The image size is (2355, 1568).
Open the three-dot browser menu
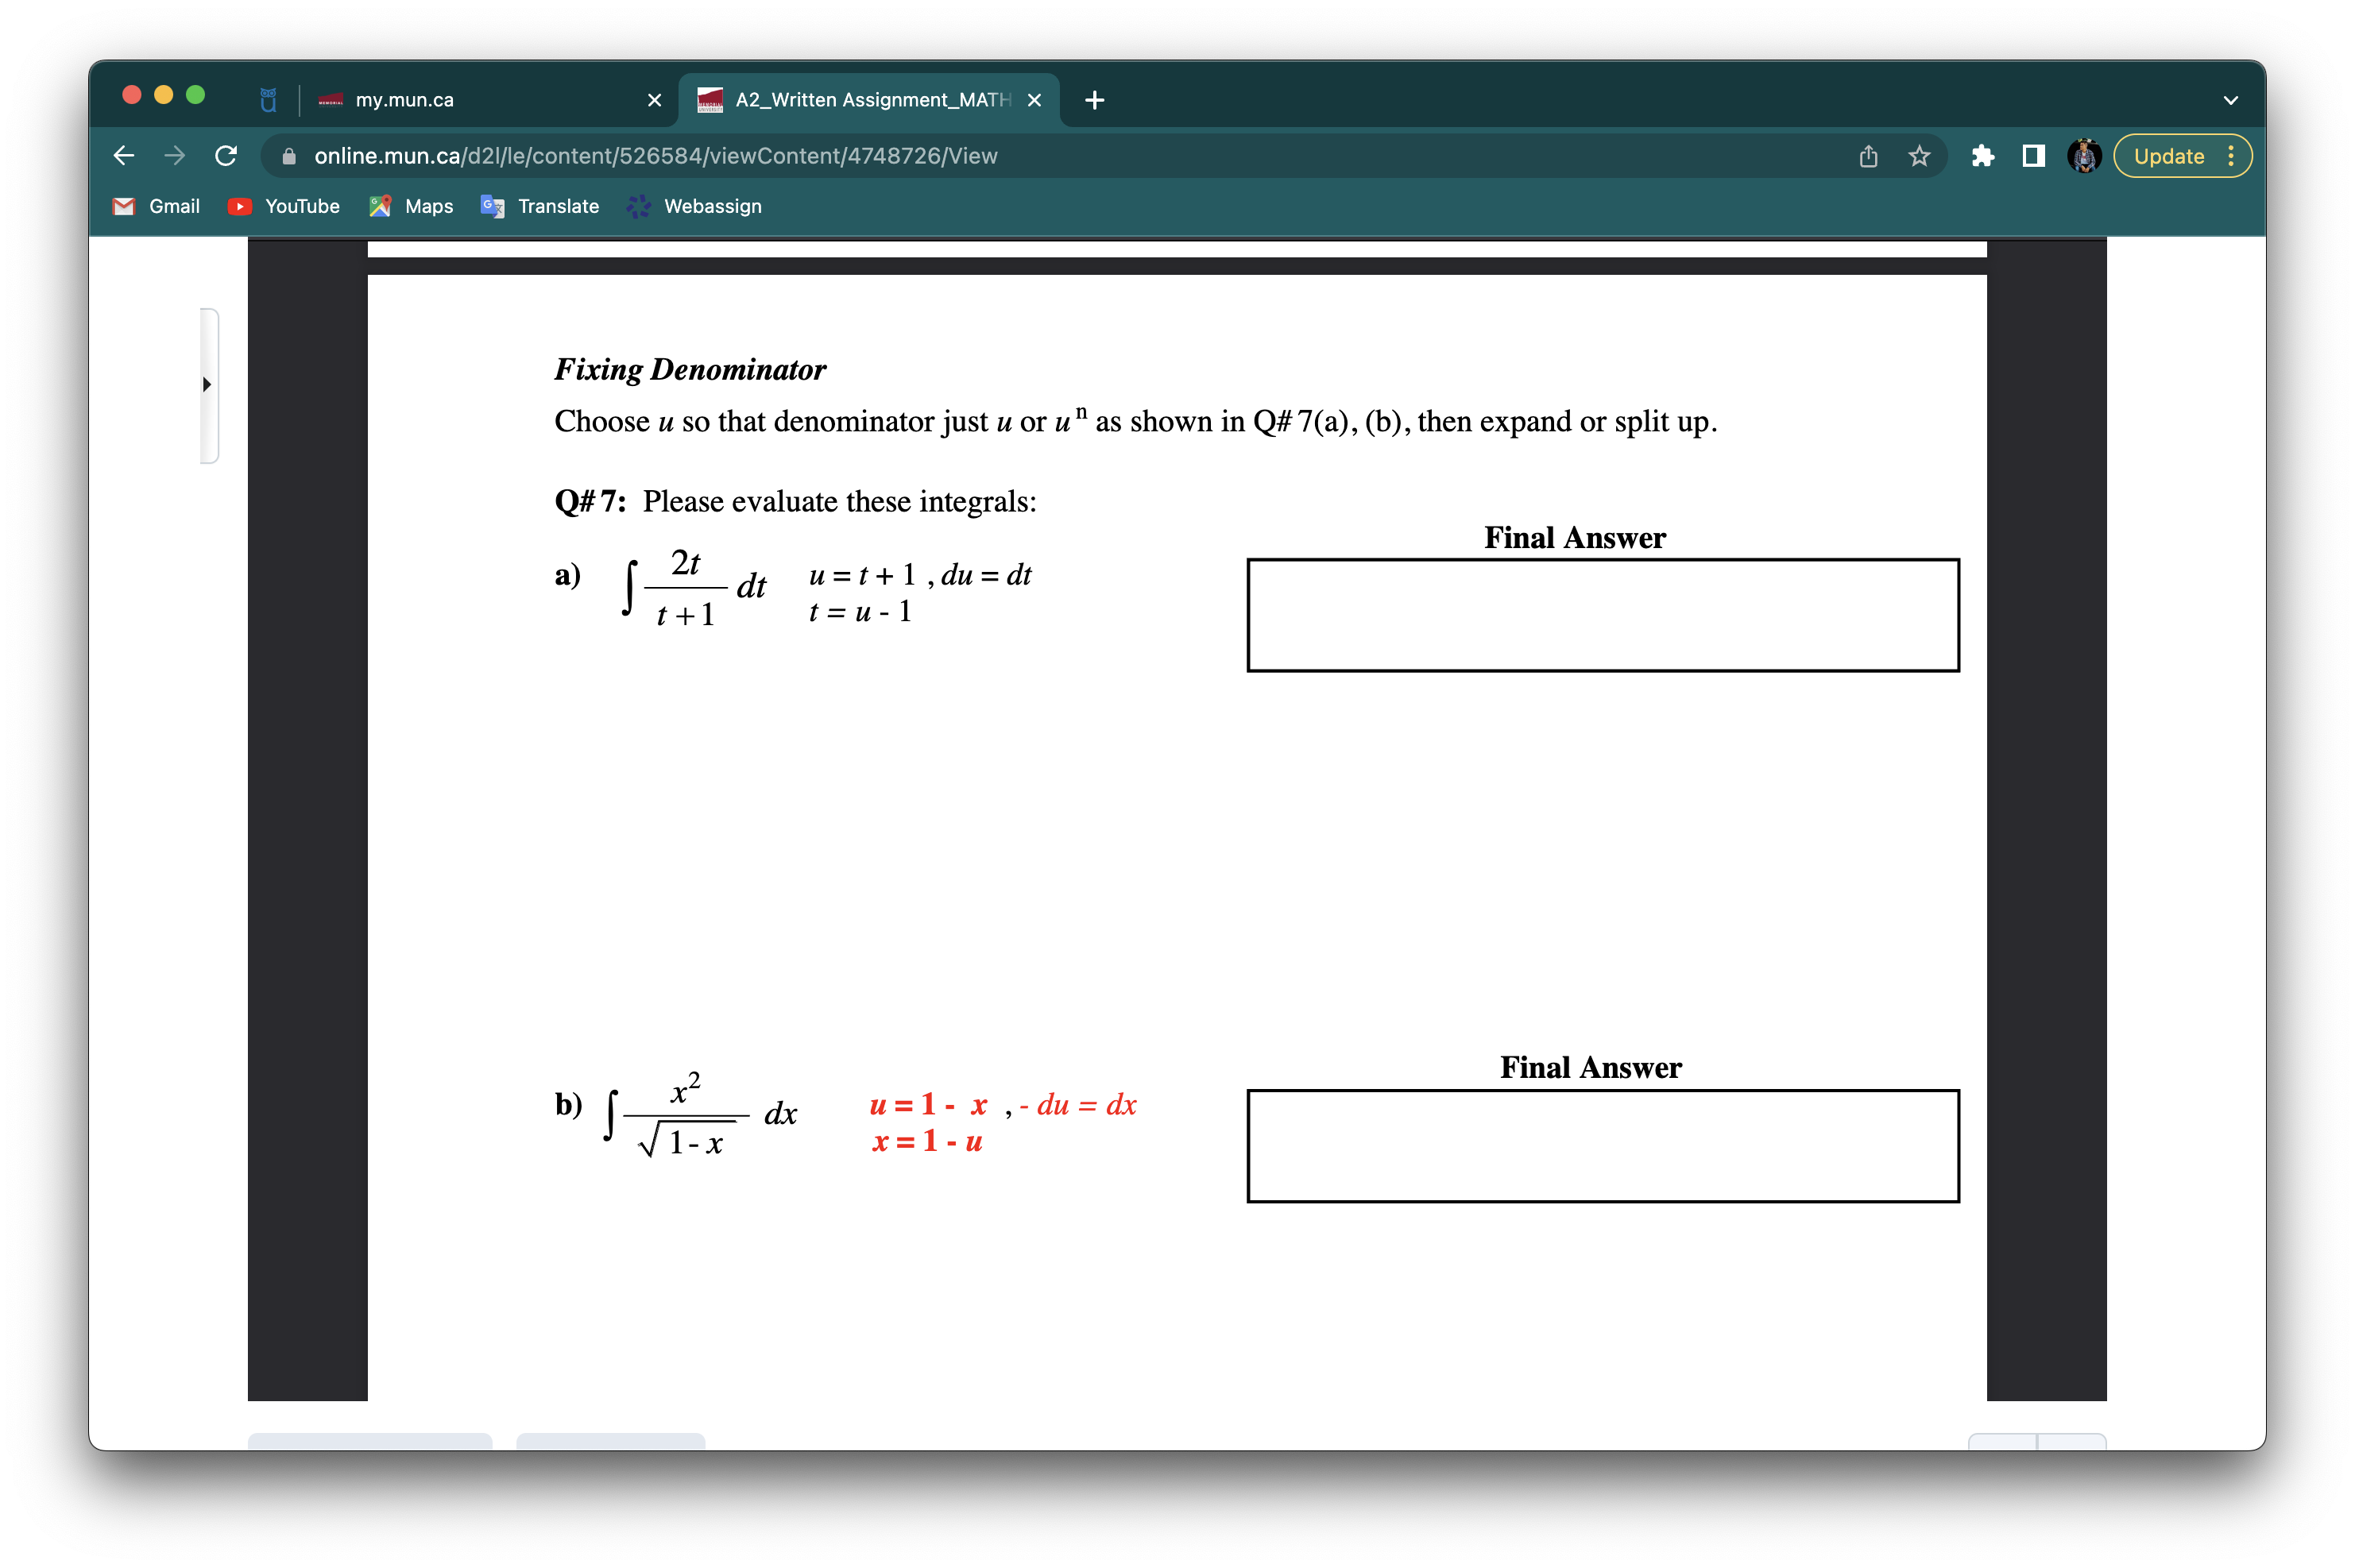pos(2233,156)
